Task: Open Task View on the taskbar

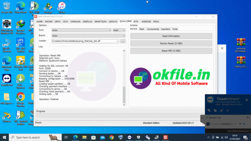Action: [x=66, y=137]
